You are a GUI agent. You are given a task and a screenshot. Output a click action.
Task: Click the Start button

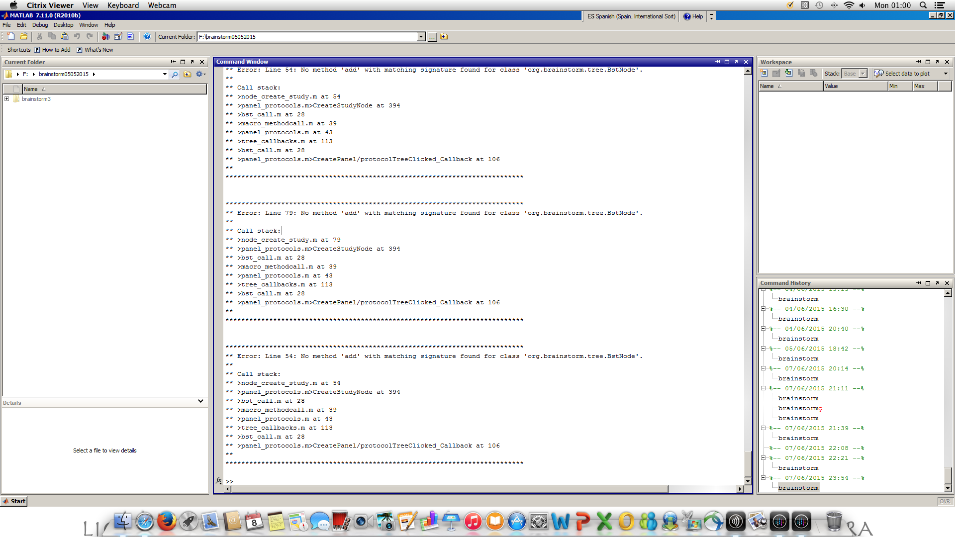pyautogui.click(x=14, y=501)
